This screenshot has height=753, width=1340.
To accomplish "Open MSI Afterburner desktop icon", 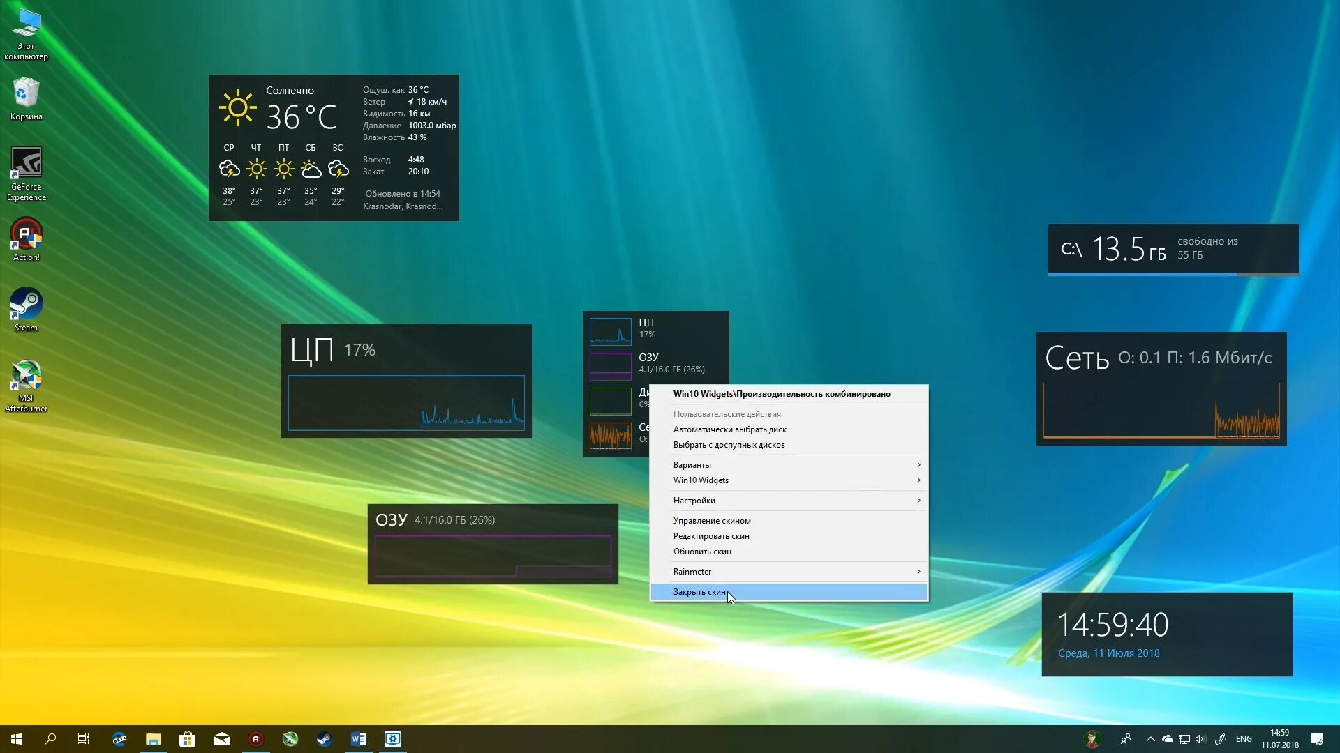I will [x=26, y=376].
